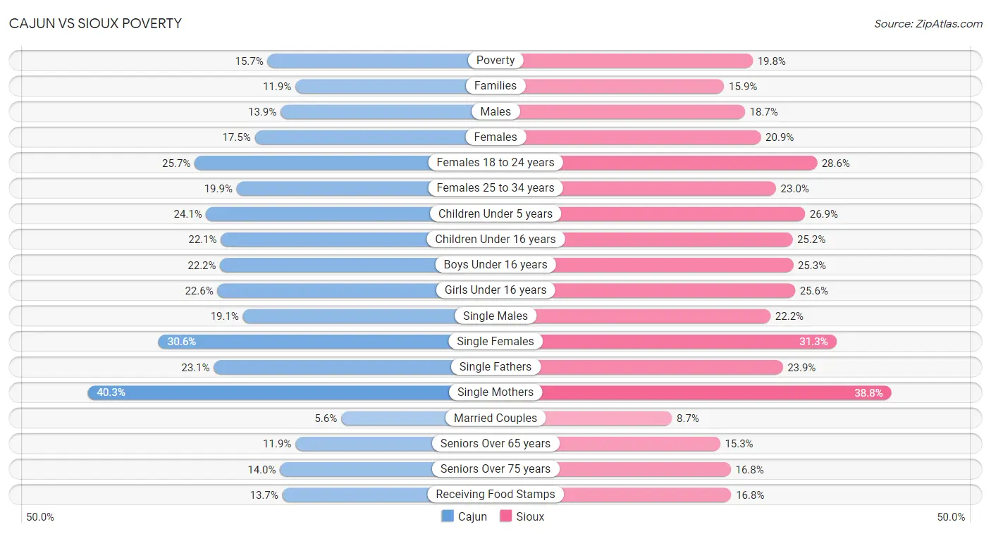Click the Sioux Single Females 31.3% bar
Screen dimensions: 991x534
(666, 342)
